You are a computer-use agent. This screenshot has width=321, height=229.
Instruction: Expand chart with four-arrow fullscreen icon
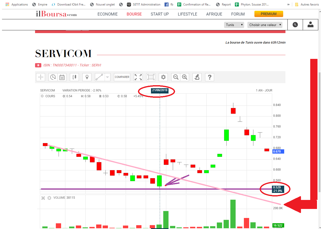pos(138,77)
